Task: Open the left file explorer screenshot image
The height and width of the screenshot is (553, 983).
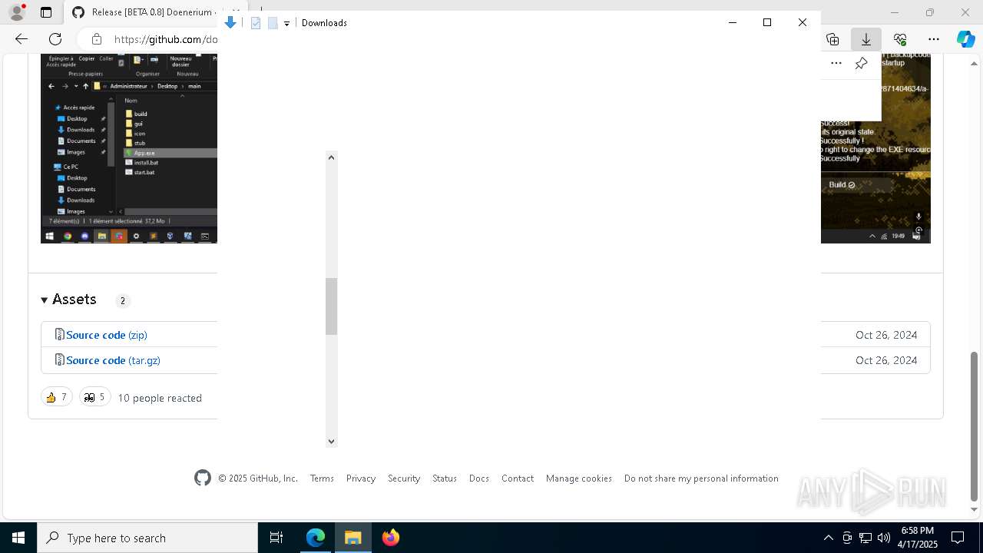Action: point(129,148)
